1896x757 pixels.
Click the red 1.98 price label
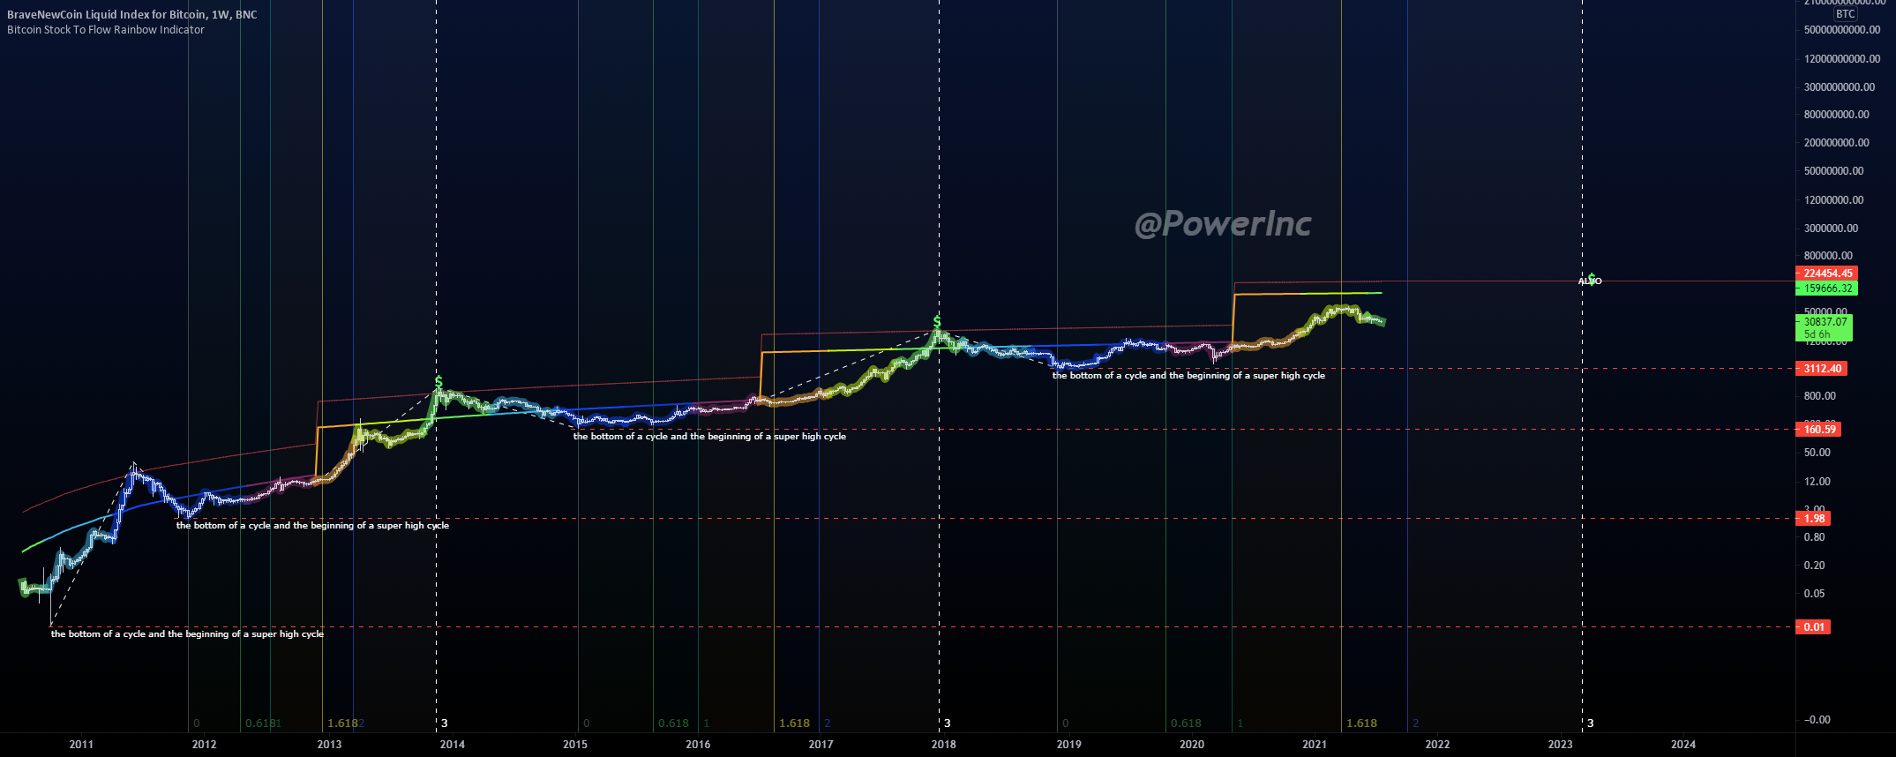point(1813,519)
